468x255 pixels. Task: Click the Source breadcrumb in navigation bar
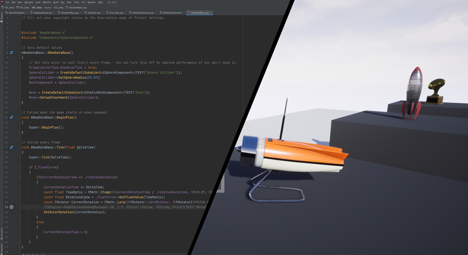tap(48, 8)
